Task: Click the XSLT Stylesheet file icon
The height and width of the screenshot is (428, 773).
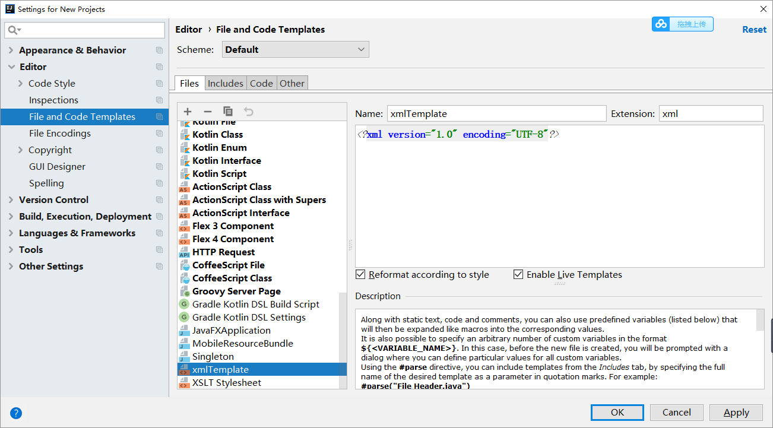Action: 184,383
